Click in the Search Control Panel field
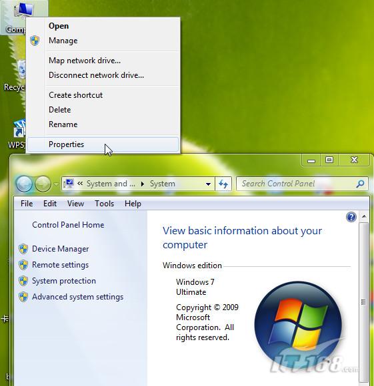The image size is (374, 386). pyautogui.click(x=302, y=184)
